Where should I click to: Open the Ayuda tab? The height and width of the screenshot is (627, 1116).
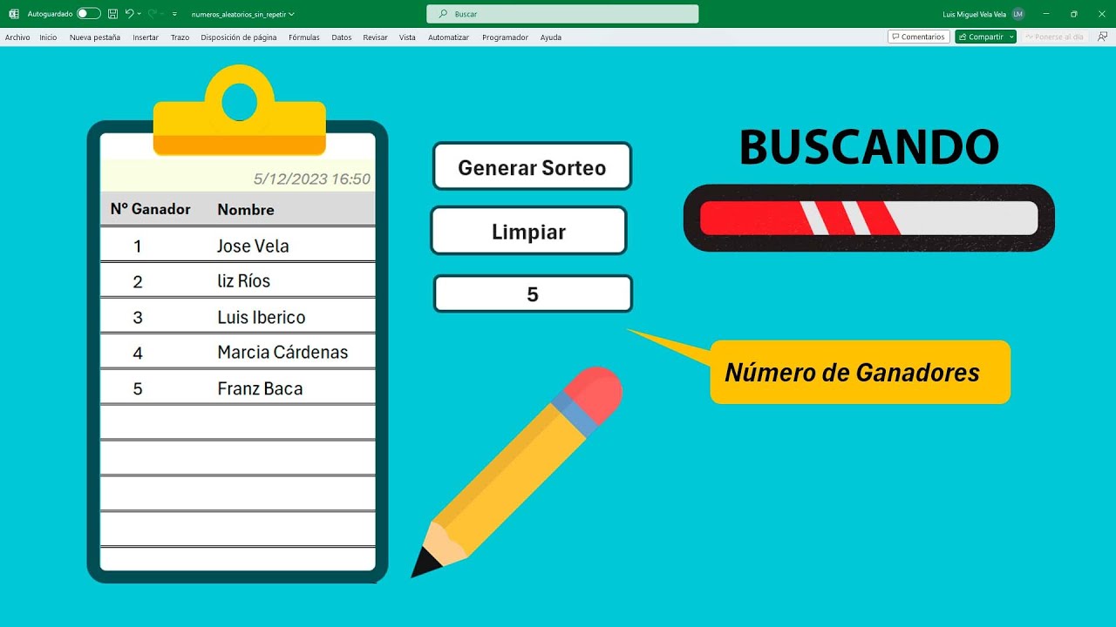[x=550, y=37]
